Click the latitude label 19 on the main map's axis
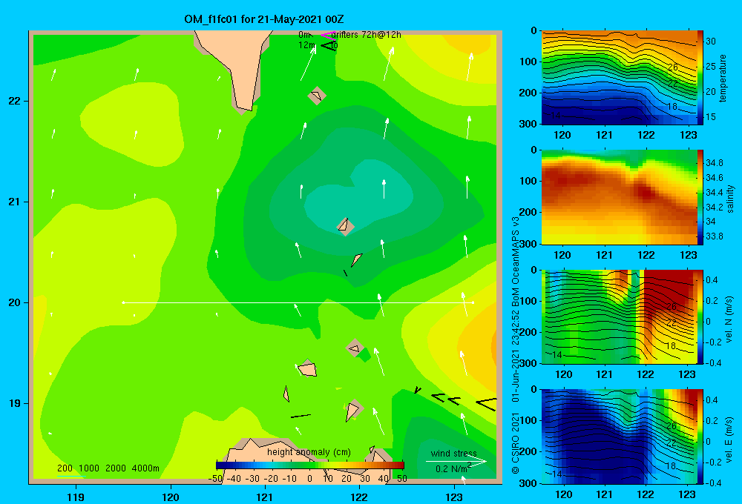The height and width of the screenshot is (504, 742). [14, 403]
